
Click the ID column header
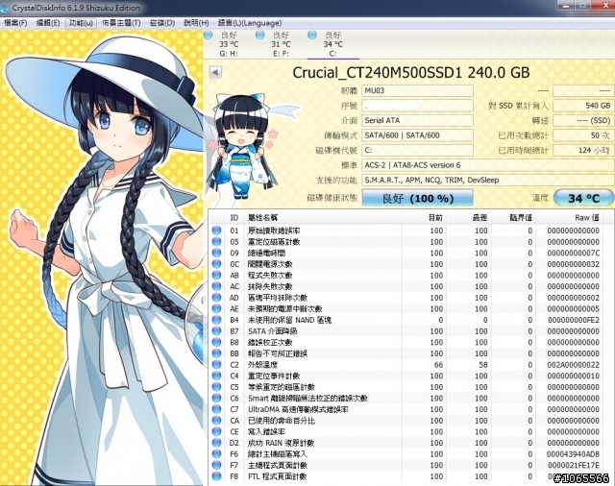coord(234,217)
